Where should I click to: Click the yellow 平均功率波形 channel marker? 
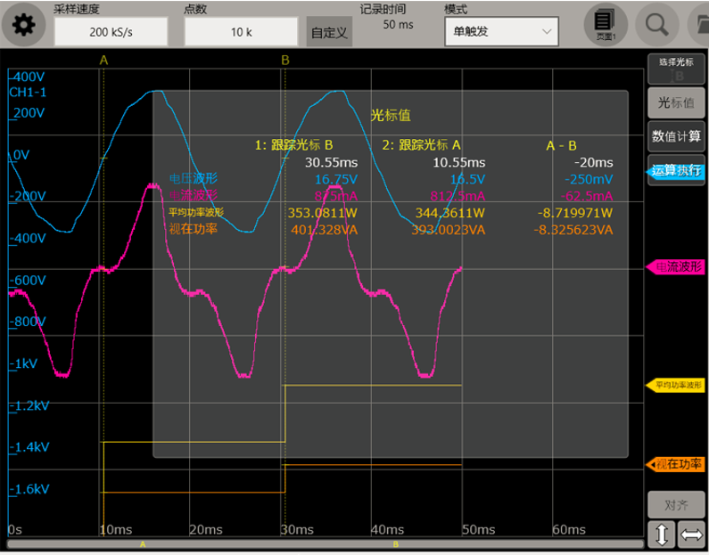(x=675, y=385)
